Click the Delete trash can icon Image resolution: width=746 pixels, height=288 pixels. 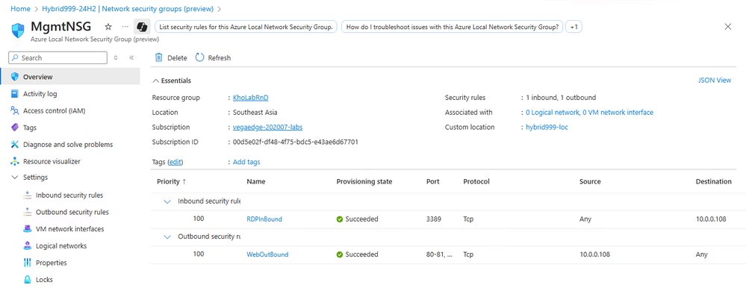point(159,57)
